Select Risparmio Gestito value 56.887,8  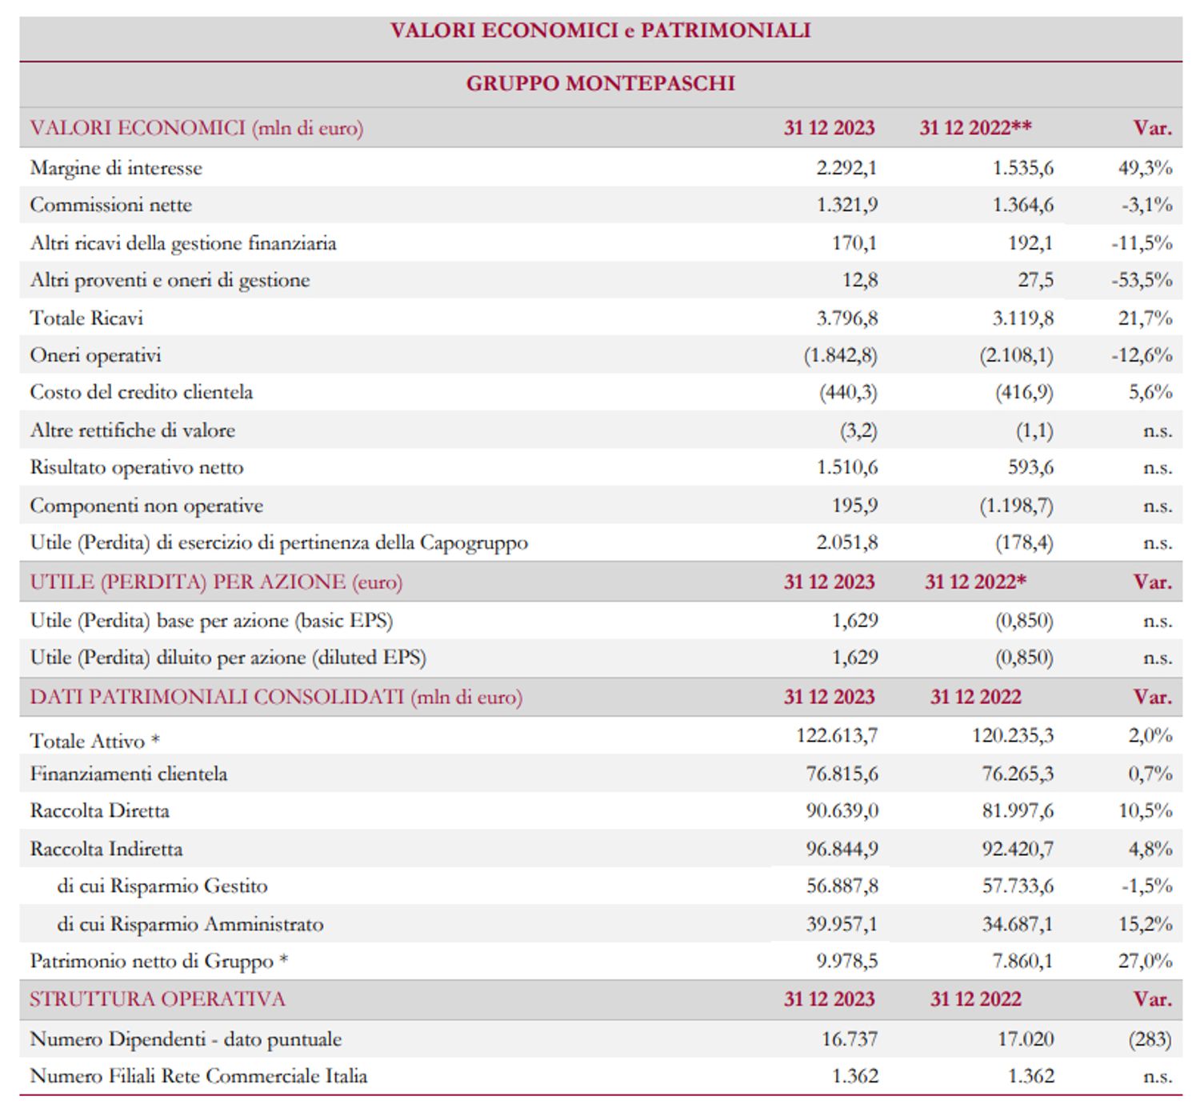pyautogui.click(x=842, y=886)
